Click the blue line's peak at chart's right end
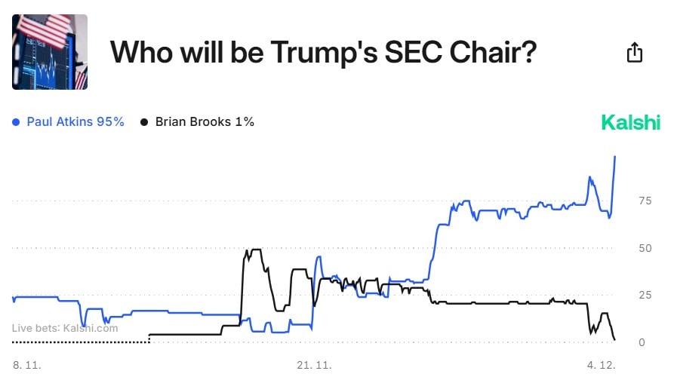The width and height of the screenshot is (674, 380). click(x=615, y=157)
